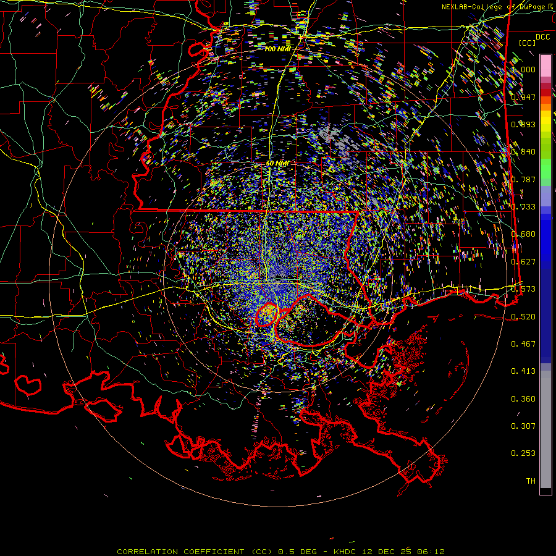This screenshot has height=556, width=556.
Task: Click the 0.680 legend value
Action: pyautogui.click(x=523, y=234)
